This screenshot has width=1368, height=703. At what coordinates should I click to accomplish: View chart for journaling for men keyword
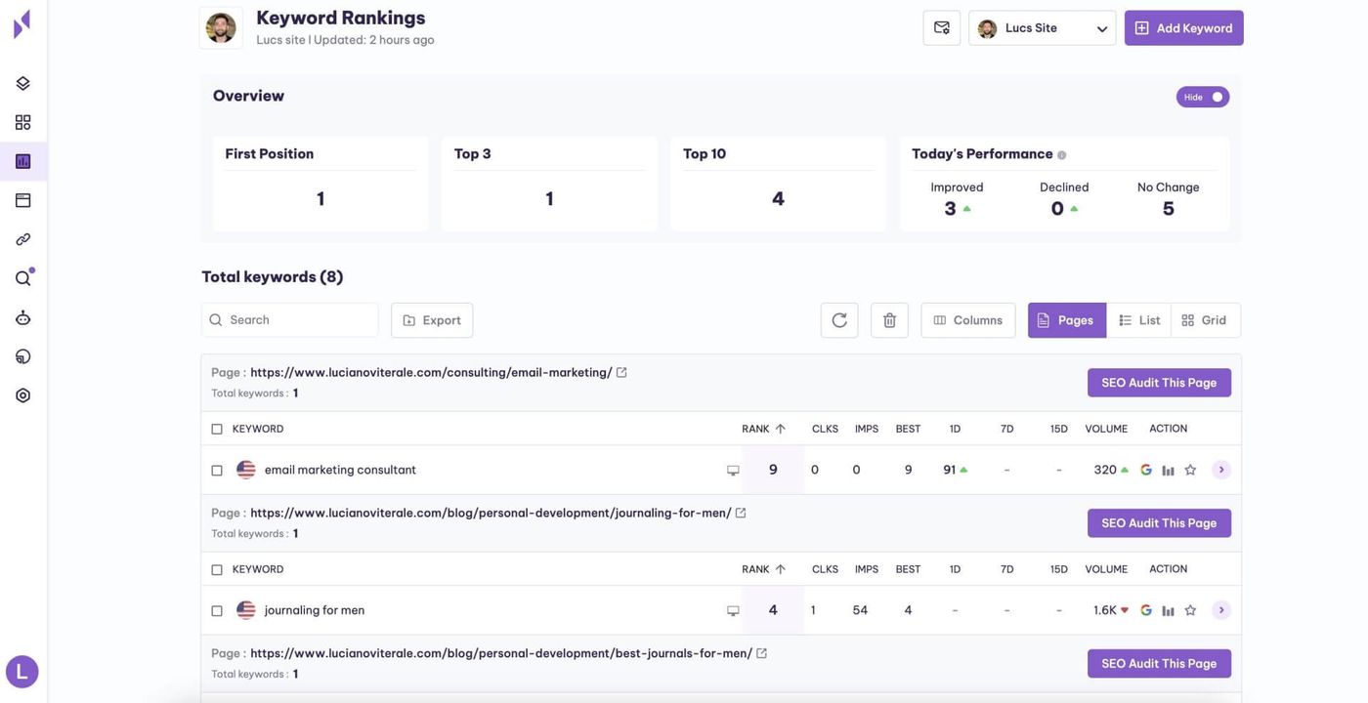tap(1168, 611)
